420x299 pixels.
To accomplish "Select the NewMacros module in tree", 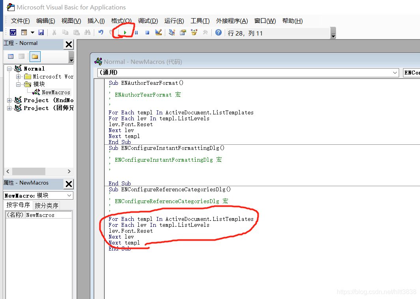I will pos(56,92).
